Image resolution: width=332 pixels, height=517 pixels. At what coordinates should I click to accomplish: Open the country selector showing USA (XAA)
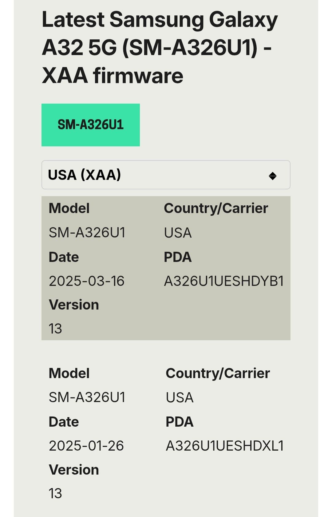pyautogui.click(x=166, y=175)
